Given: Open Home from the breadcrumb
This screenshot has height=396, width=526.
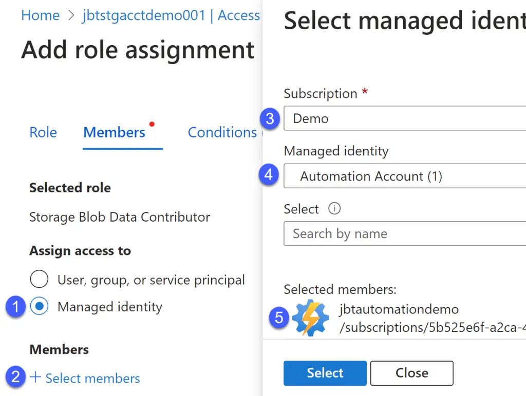Looking at the screenshot, I should coord(40,15).
